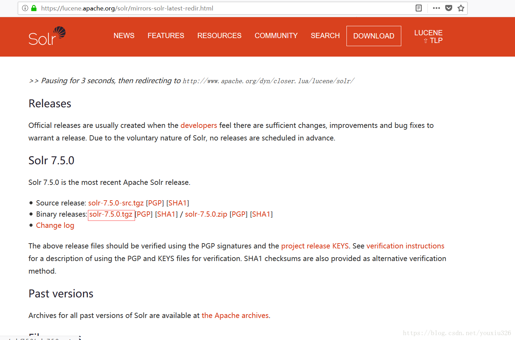Image resolution: width=515 pixels, height=340 pixels.
Task: Open the Change log link
Action: coord(55,225)
